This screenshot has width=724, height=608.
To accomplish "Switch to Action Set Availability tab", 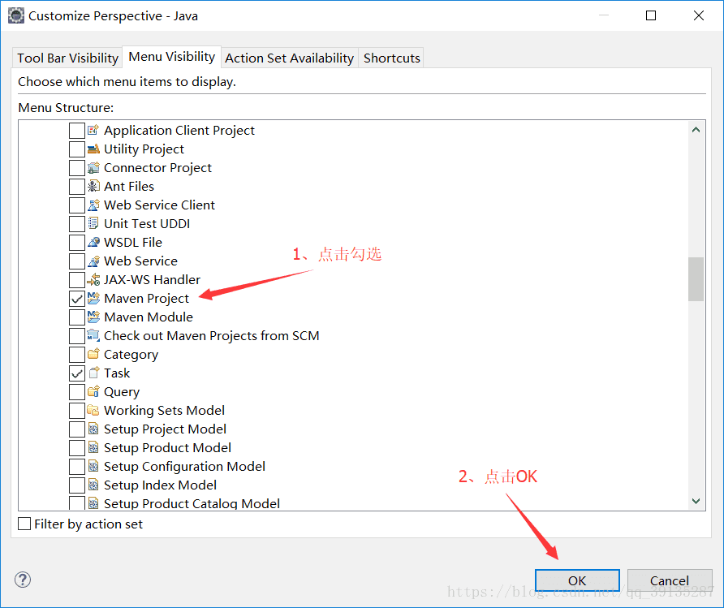I will point(290,58).
